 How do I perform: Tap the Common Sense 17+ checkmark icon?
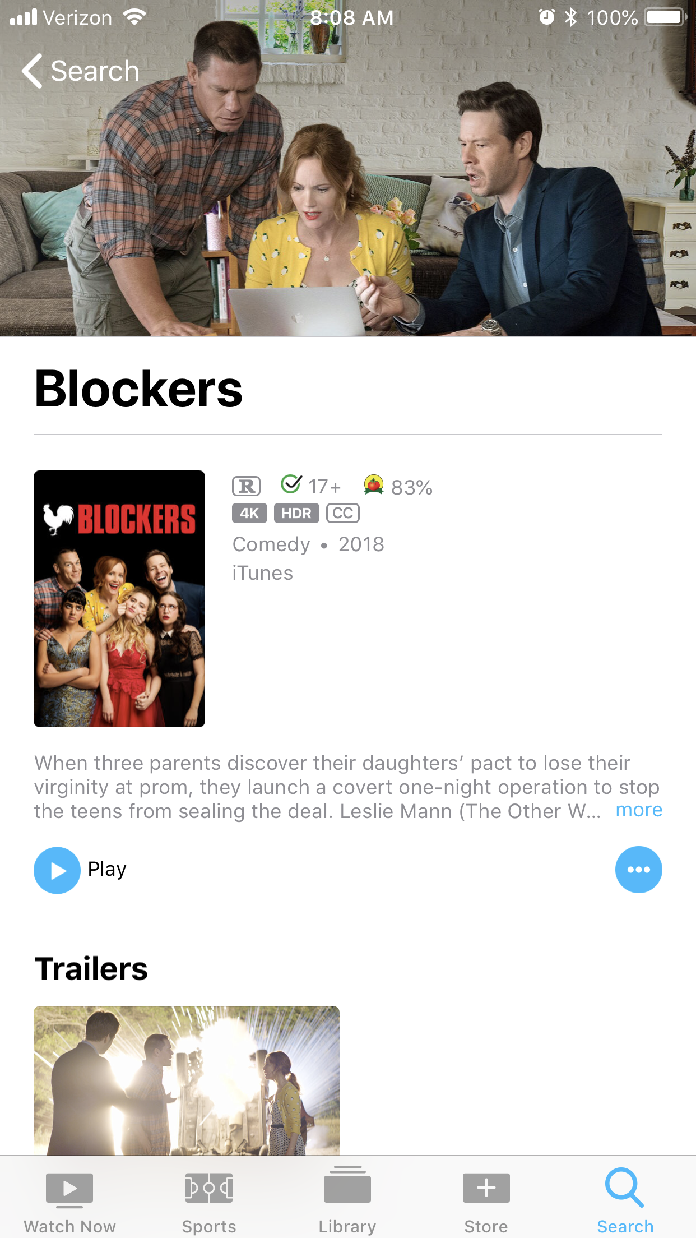[x=291, y=484]
